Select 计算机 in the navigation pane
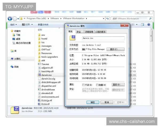The height and width of the screenshot is (128, 160). pyautogui.click(x=16, y=59)
